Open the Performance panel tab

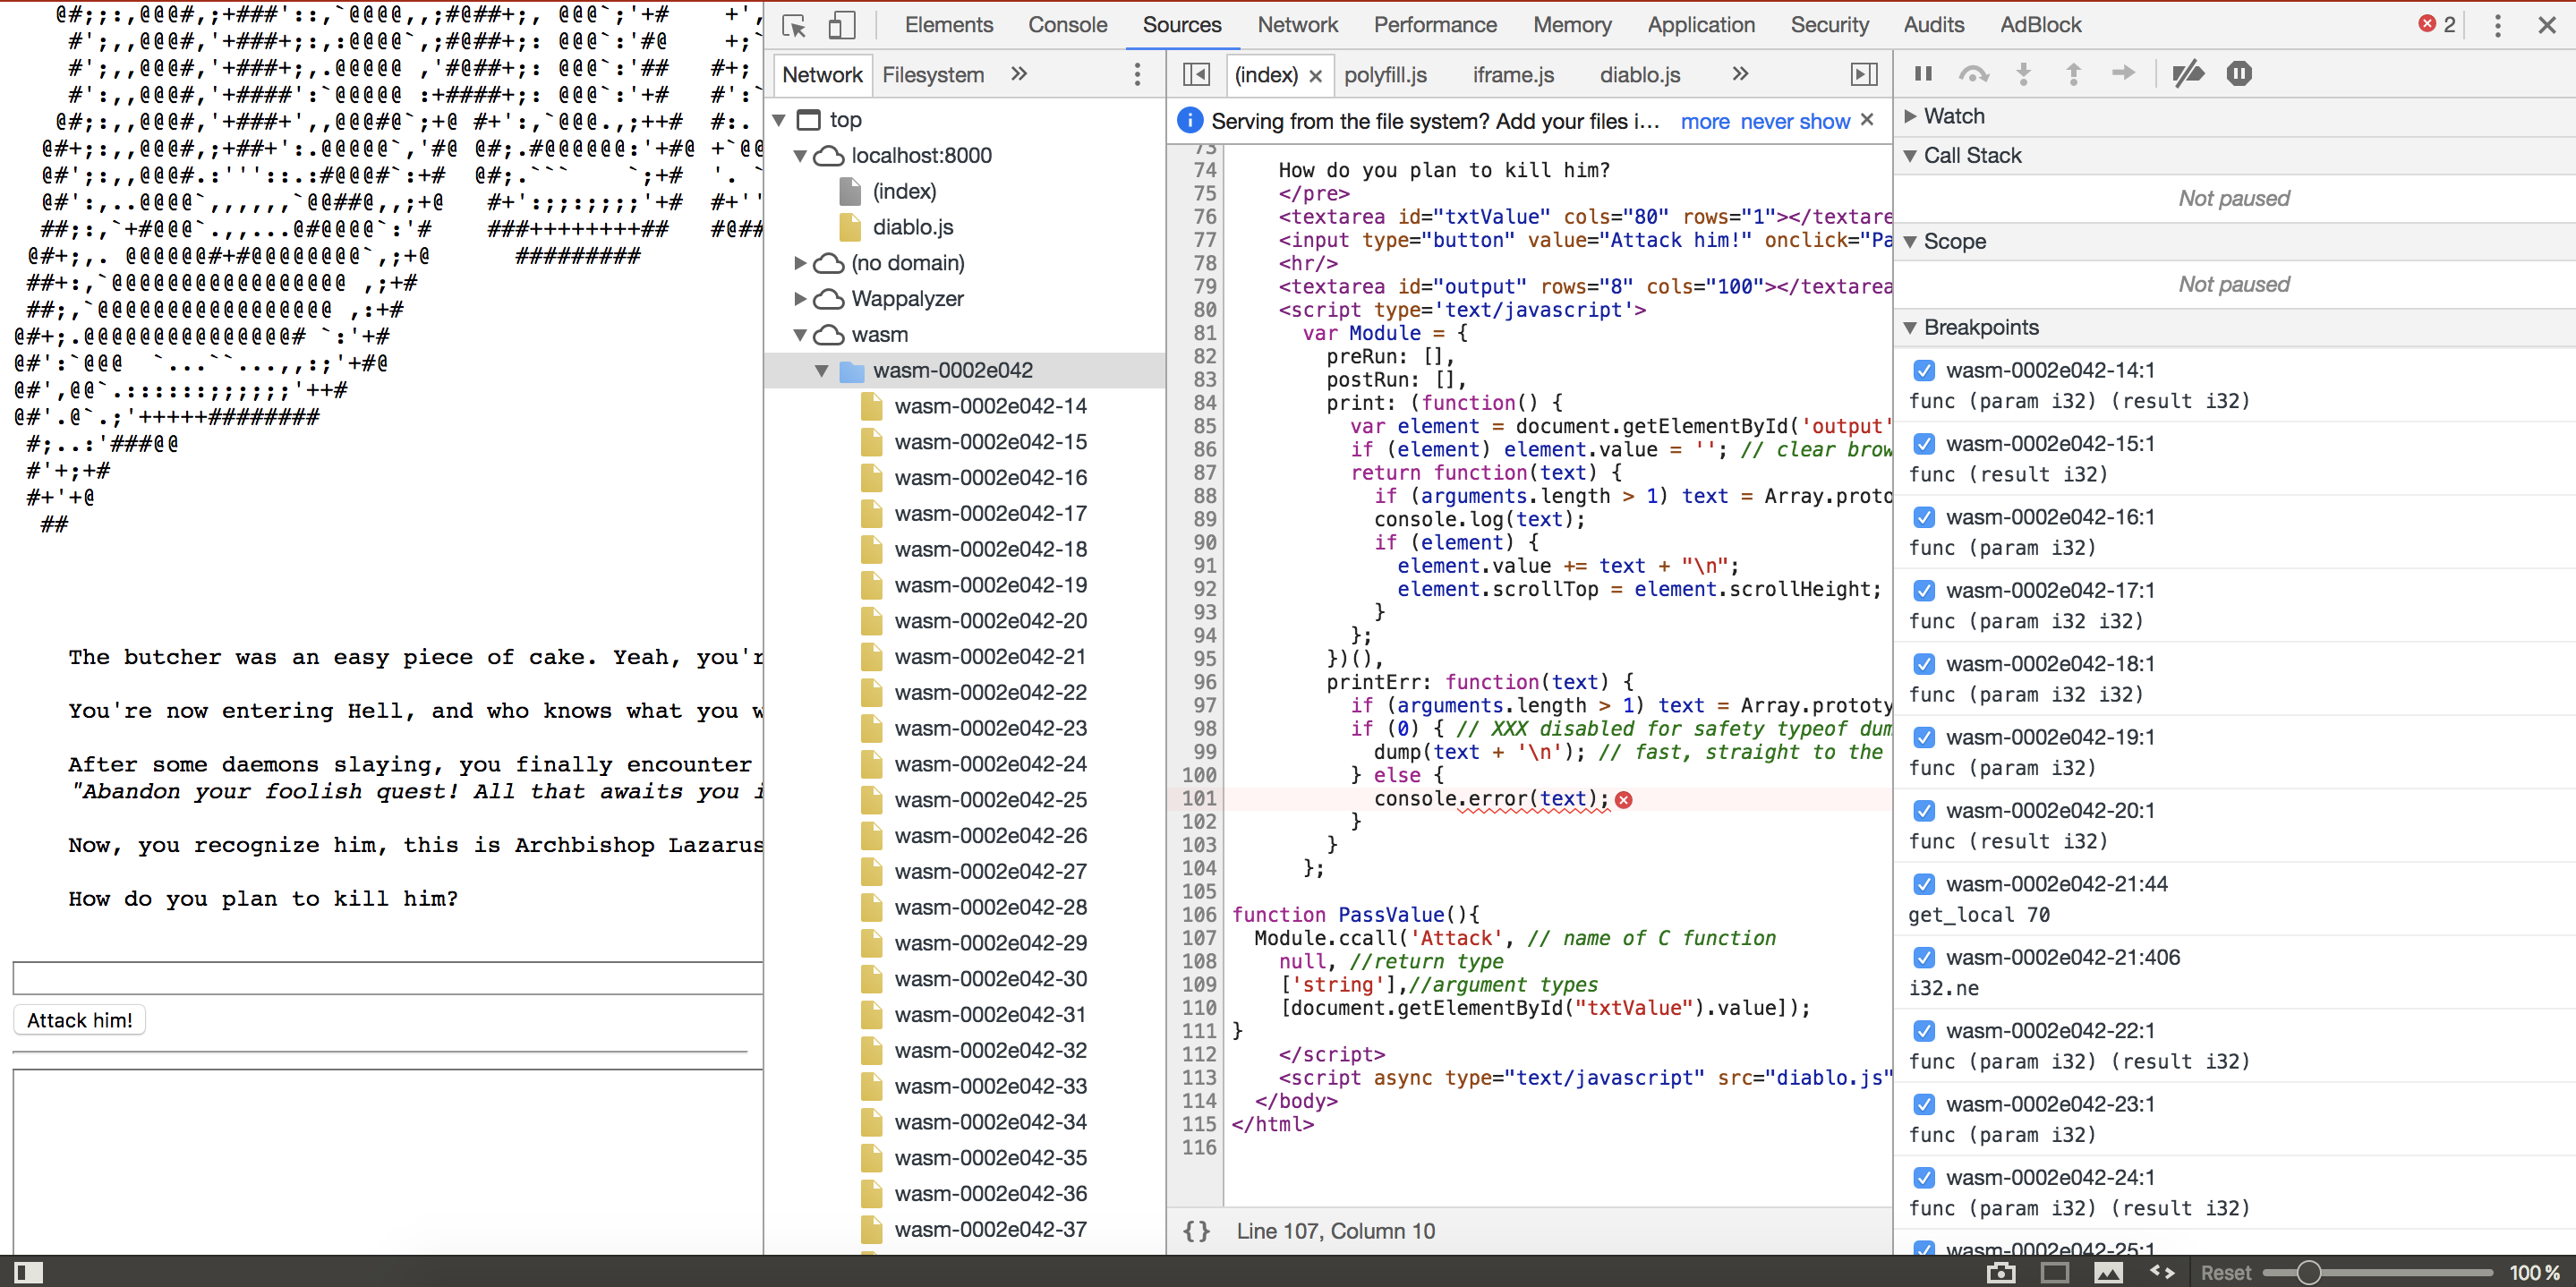pos(1435,25)
